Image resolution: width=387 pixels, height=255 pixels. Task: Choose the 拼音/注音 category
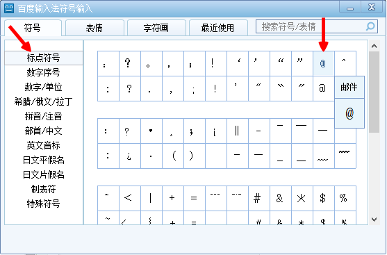pyautogui.click(x=44, y=116)
